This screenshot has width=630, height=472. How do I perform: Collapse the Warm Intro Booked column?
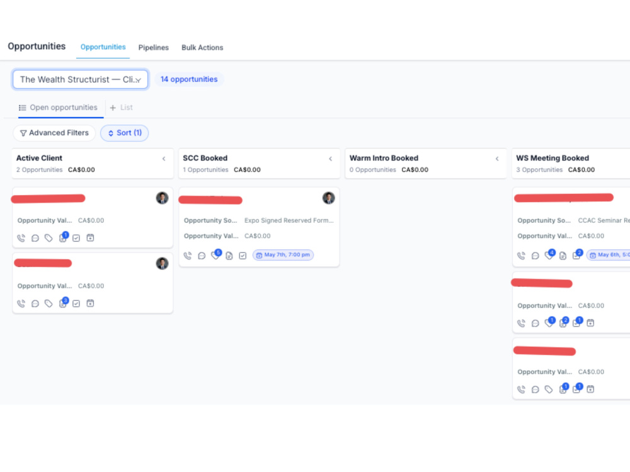(x=498, y=159)
